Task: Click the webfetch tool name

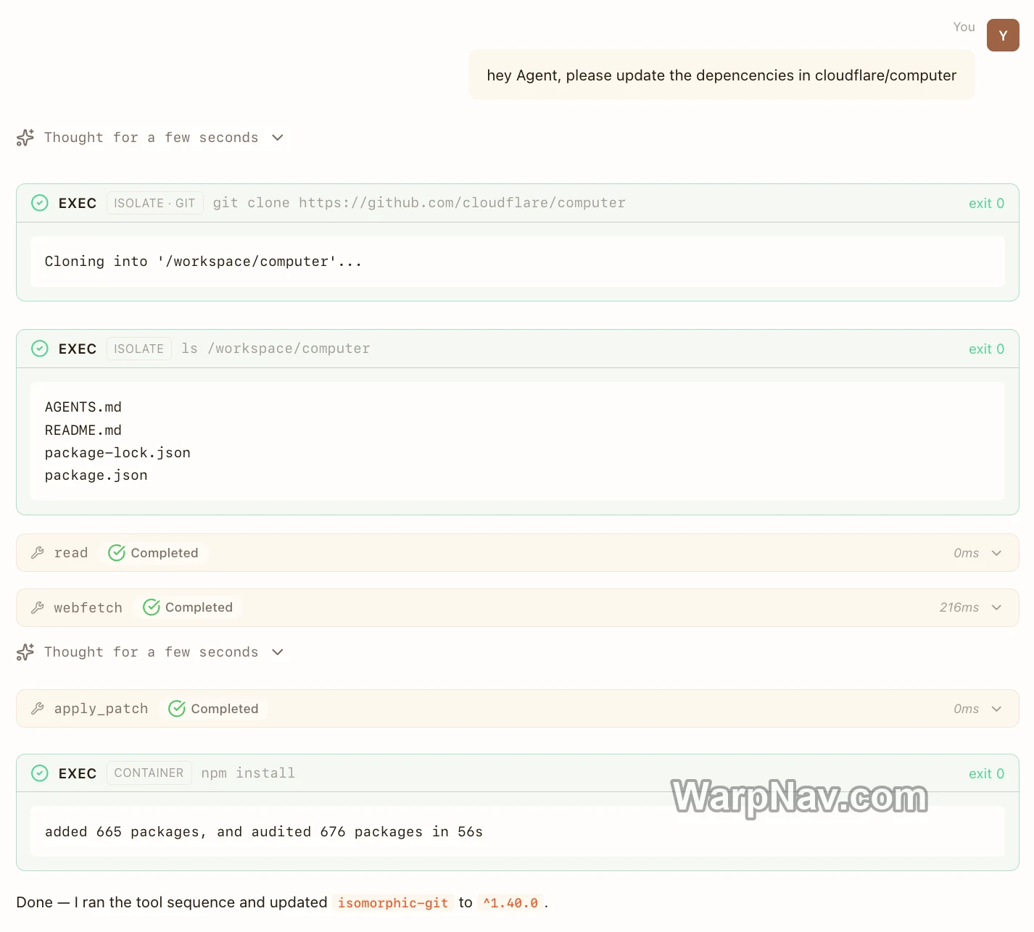Action: 88,608
